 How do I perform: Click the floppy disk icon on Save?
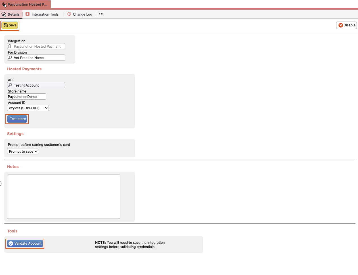(x=6, y=25)
